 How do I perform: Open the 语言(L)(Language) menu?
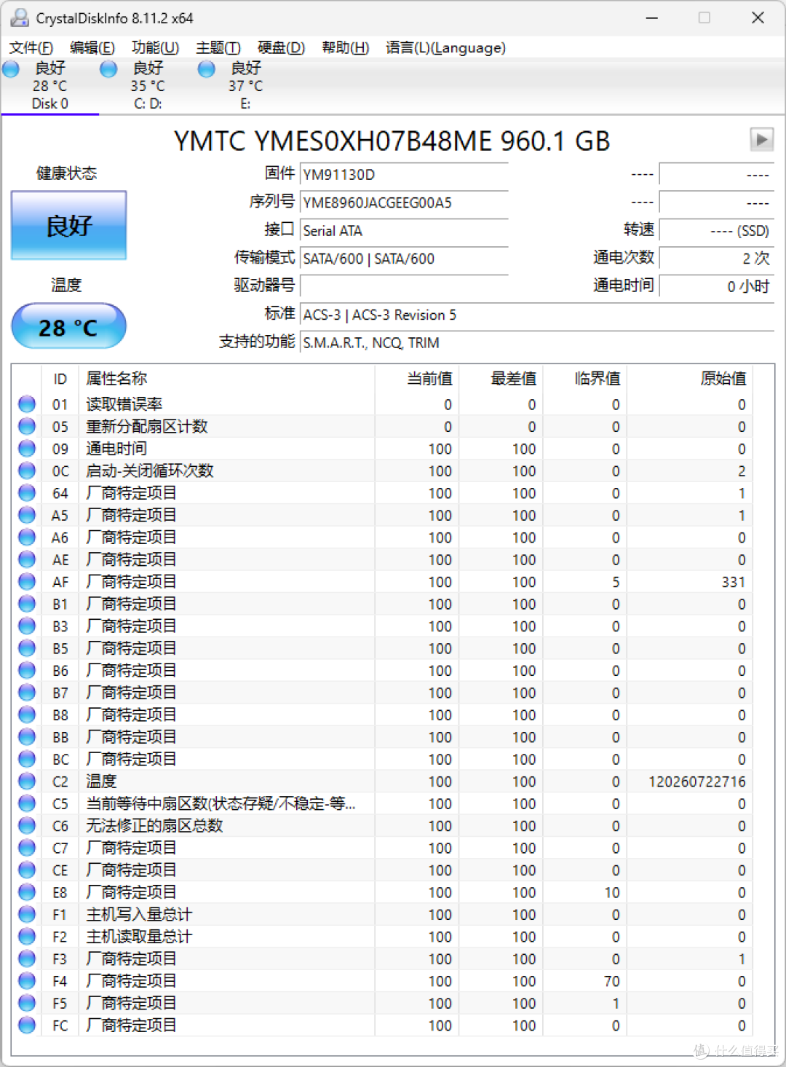pos(445,48)
